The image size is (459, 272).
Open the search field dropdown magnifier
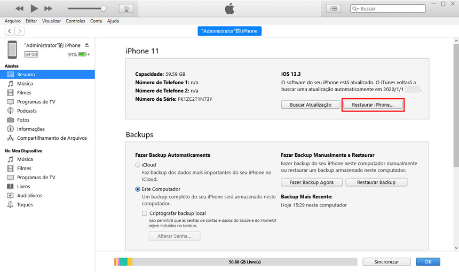(356, 9)
